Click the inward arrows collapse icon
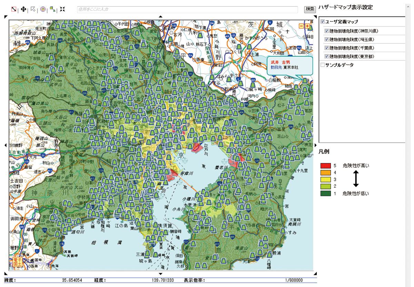This screenshot has height=287, width=414. tap(62, 9)
